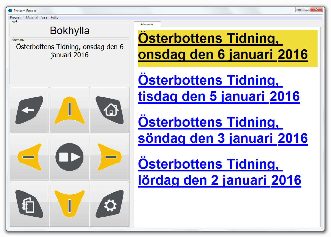Open Österbottens Tidning tisdag den 5 januari

219,88
